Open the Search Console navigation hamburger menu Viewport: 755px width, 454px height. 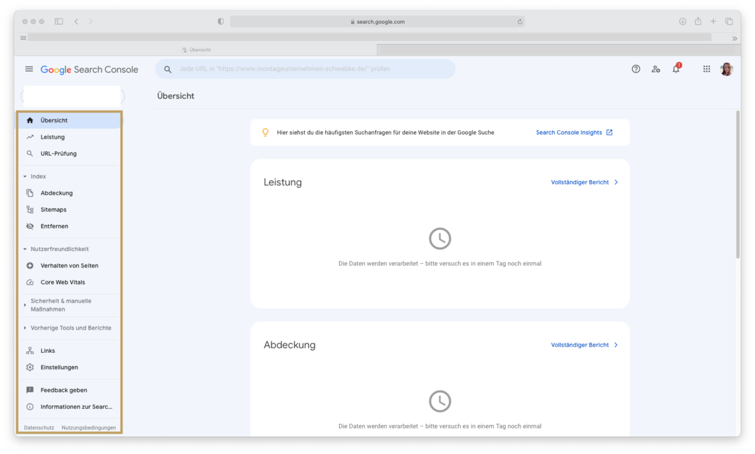pos(29,69)
